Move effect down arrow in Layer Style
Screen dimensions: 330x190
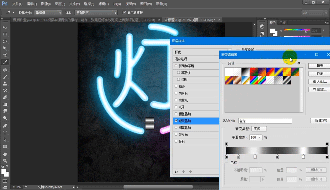tap(190, 171)
